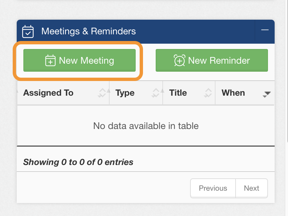The width and height of the screenshot is (288, 216).
Task: Click the Meetings & Reminders title text
Action: point(89,31)
